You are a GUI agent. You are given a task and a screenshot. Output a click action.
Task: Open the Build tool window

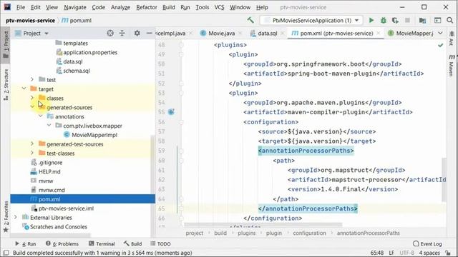click(x=132, y=243)
